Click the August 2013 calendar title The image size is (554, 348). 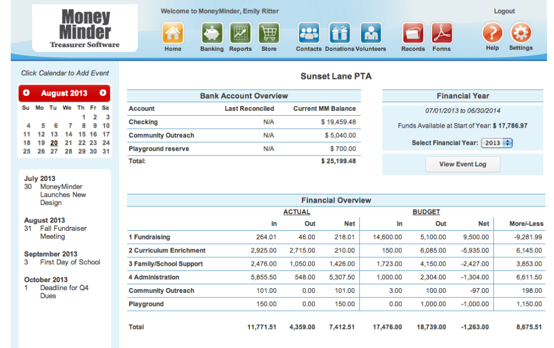point(64,93)
